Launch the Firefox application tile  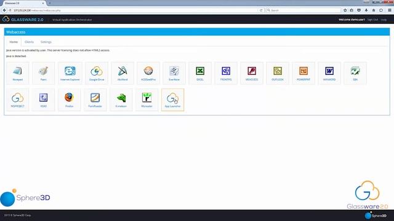coord(70,99)
